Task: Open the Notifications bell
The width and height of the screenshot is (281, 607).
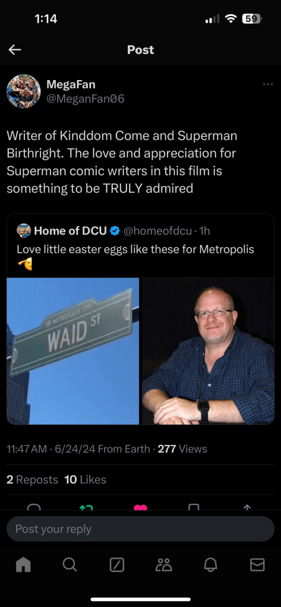Action: (210, 565)
